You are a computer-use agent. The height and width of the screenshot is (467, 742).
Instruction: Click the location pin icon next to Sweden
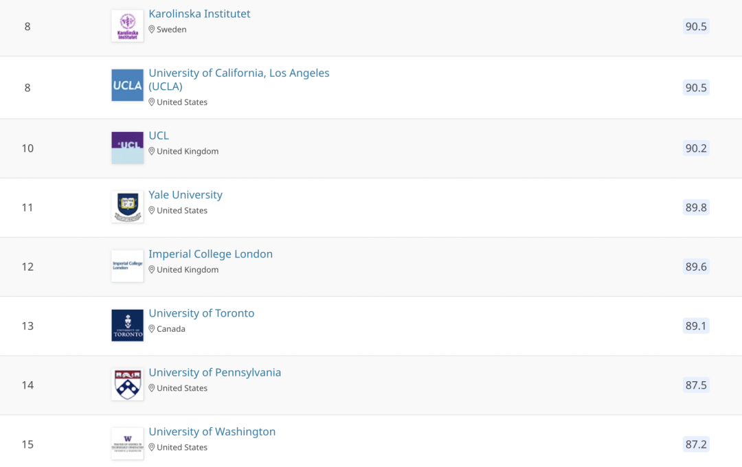(151, 29)
